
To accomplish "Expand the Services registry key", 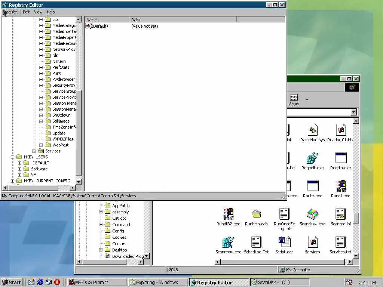I will point(34,151).
